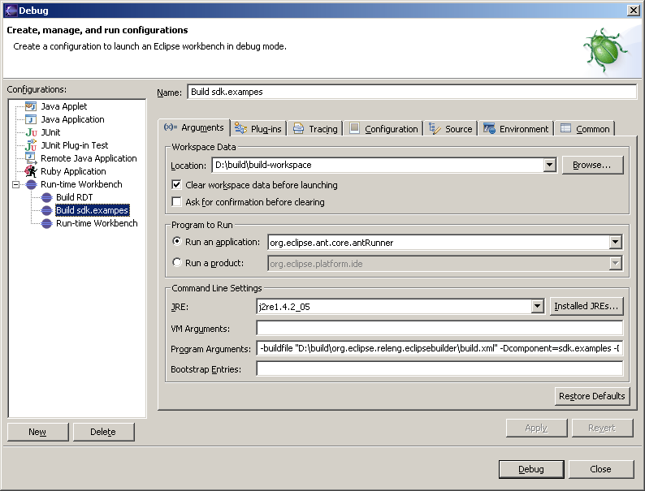645x491 pixels.
Task: Click the Run-time Workbench category icon
Action: click(x=31, y=184)
